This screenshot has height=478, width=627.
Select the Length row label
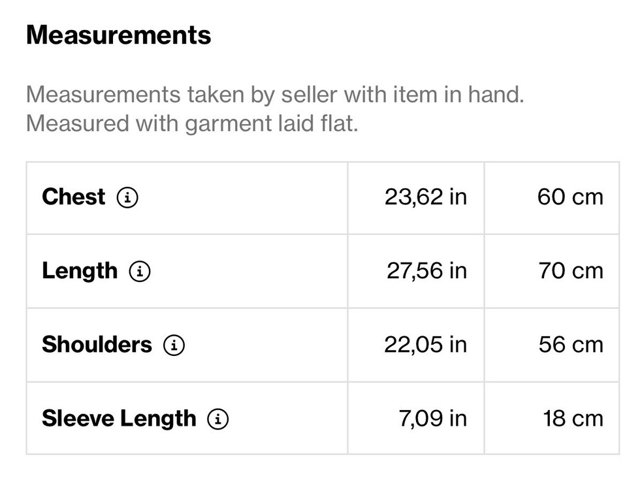pos(80,271)
